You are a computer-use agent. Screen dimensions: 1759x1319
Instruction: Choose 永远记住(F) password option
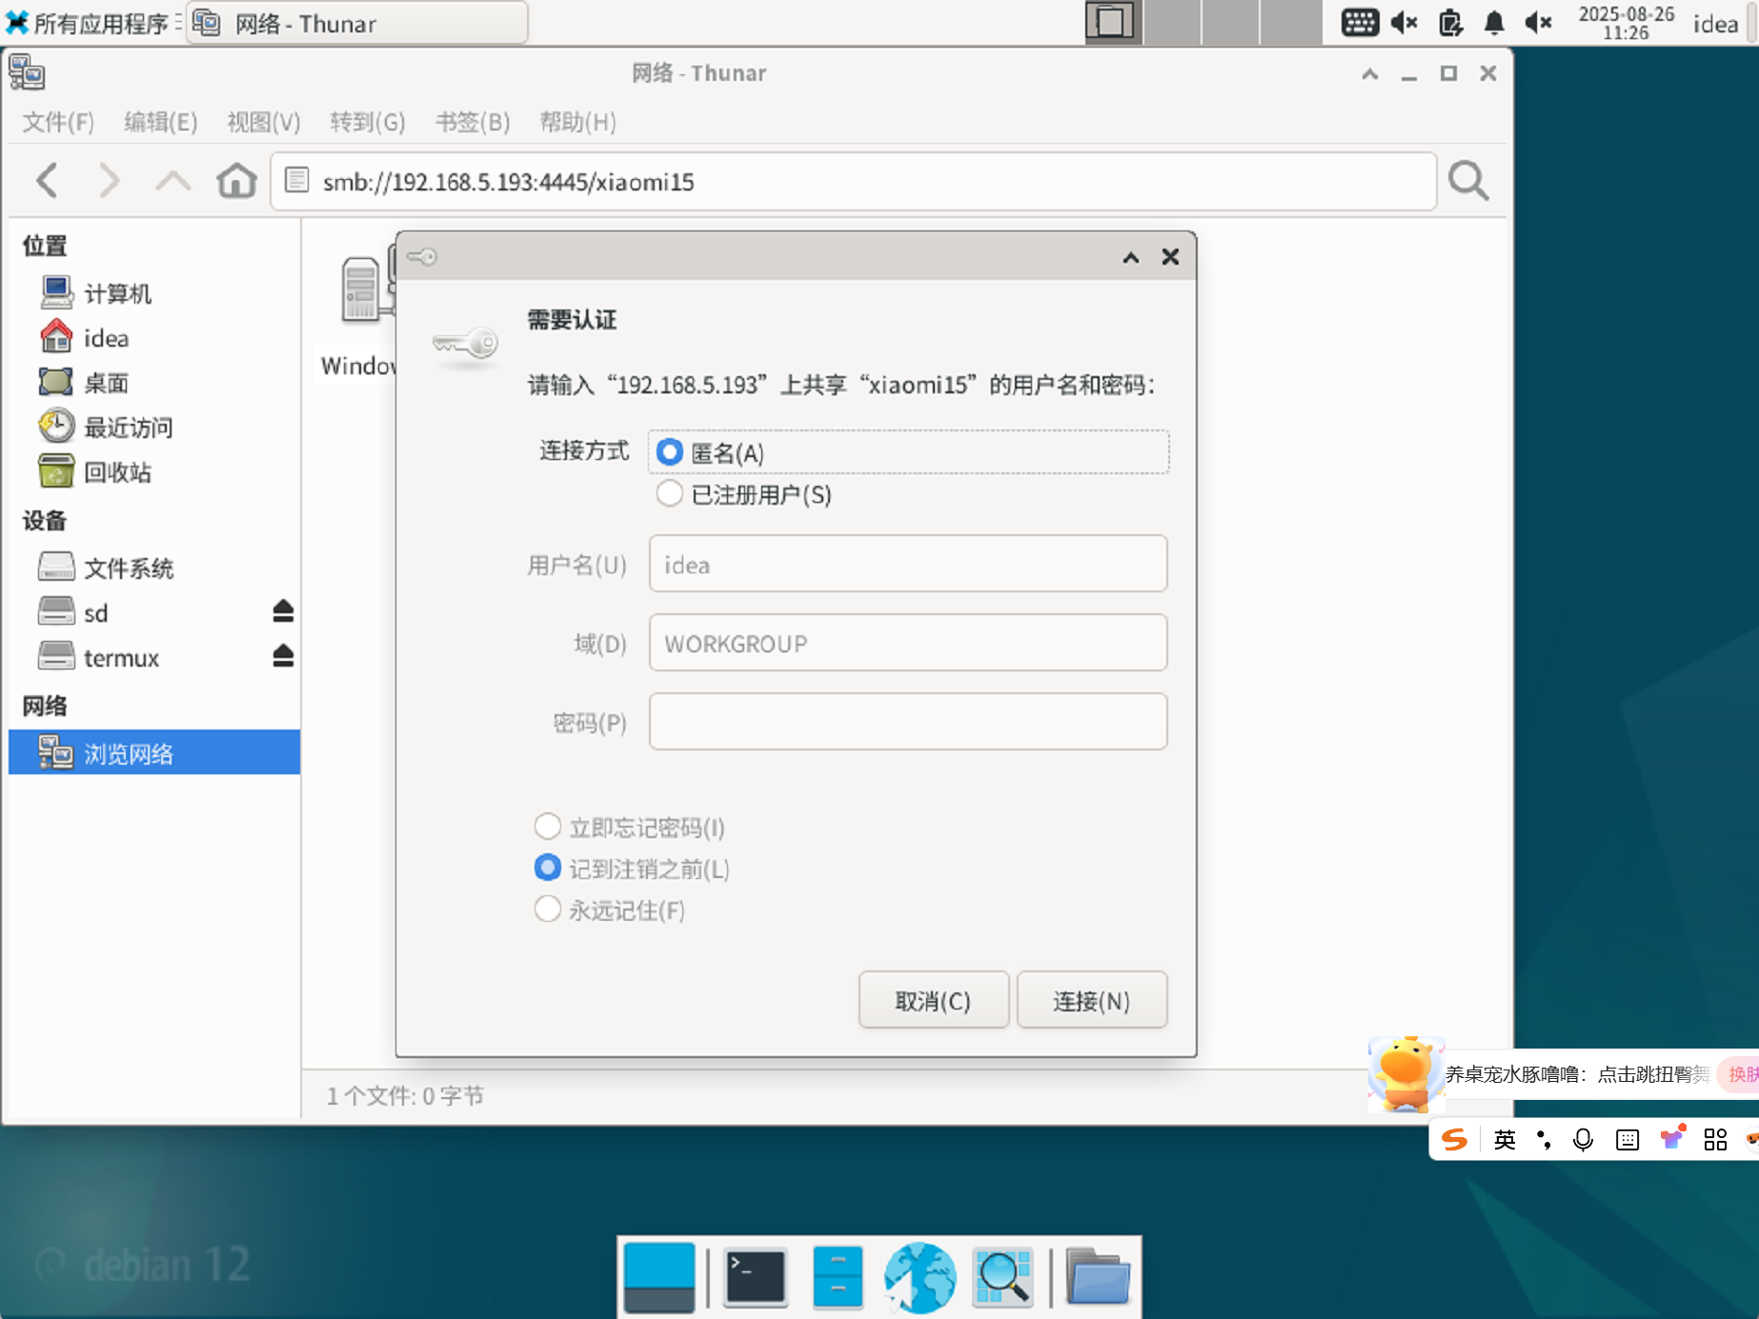point(548,909)
